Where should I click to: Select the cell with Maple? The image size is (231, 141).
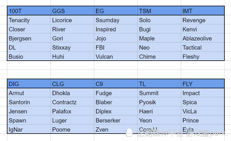tap(159, 38)
